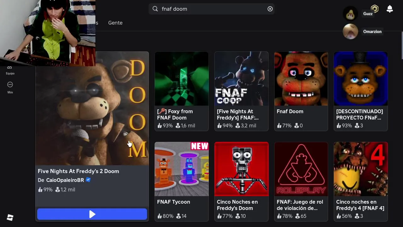The height and width of the screenshot is (227, 403).
Task: Click Omarzion's avatar picture
Action: (350, 32)
